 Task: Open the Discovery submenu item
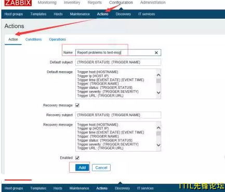123,14
